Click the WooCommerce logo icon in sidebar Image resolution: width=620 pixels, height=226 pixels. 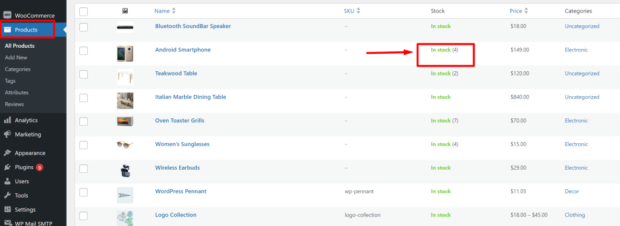7,15
